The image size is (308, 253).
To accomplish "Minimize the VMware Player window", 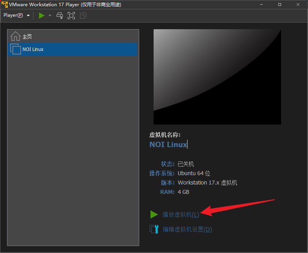I will pos(262,4).
